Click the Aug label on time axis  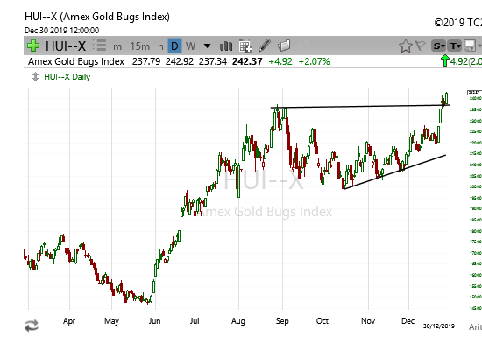click(x=238, y=321)
